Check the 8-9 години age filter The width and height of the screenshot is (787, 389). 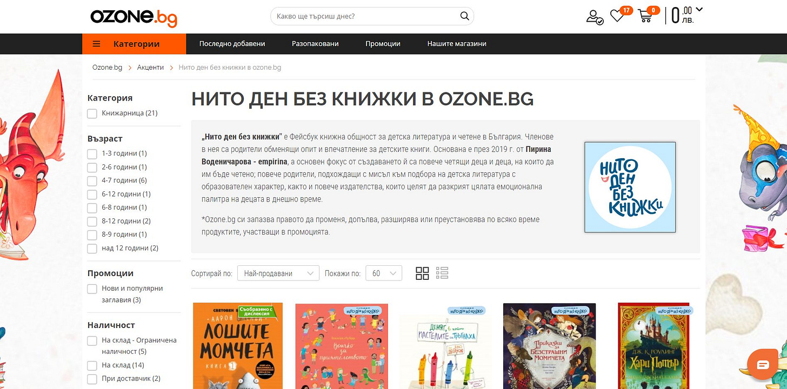[92, 235]
